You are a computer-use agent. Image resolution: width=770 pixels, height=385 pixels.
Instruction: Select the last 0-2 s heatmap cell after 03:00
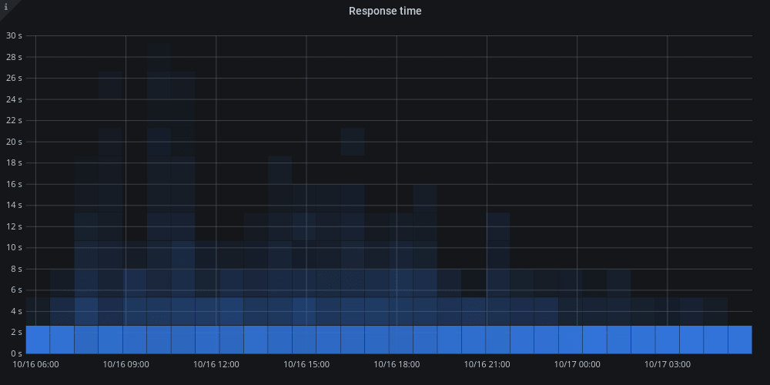tap(740, 340)
